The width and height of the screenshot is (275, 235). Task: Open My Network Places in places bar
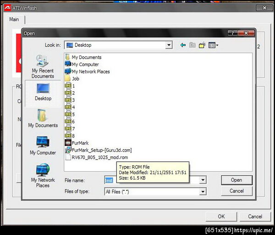[43, 175]
